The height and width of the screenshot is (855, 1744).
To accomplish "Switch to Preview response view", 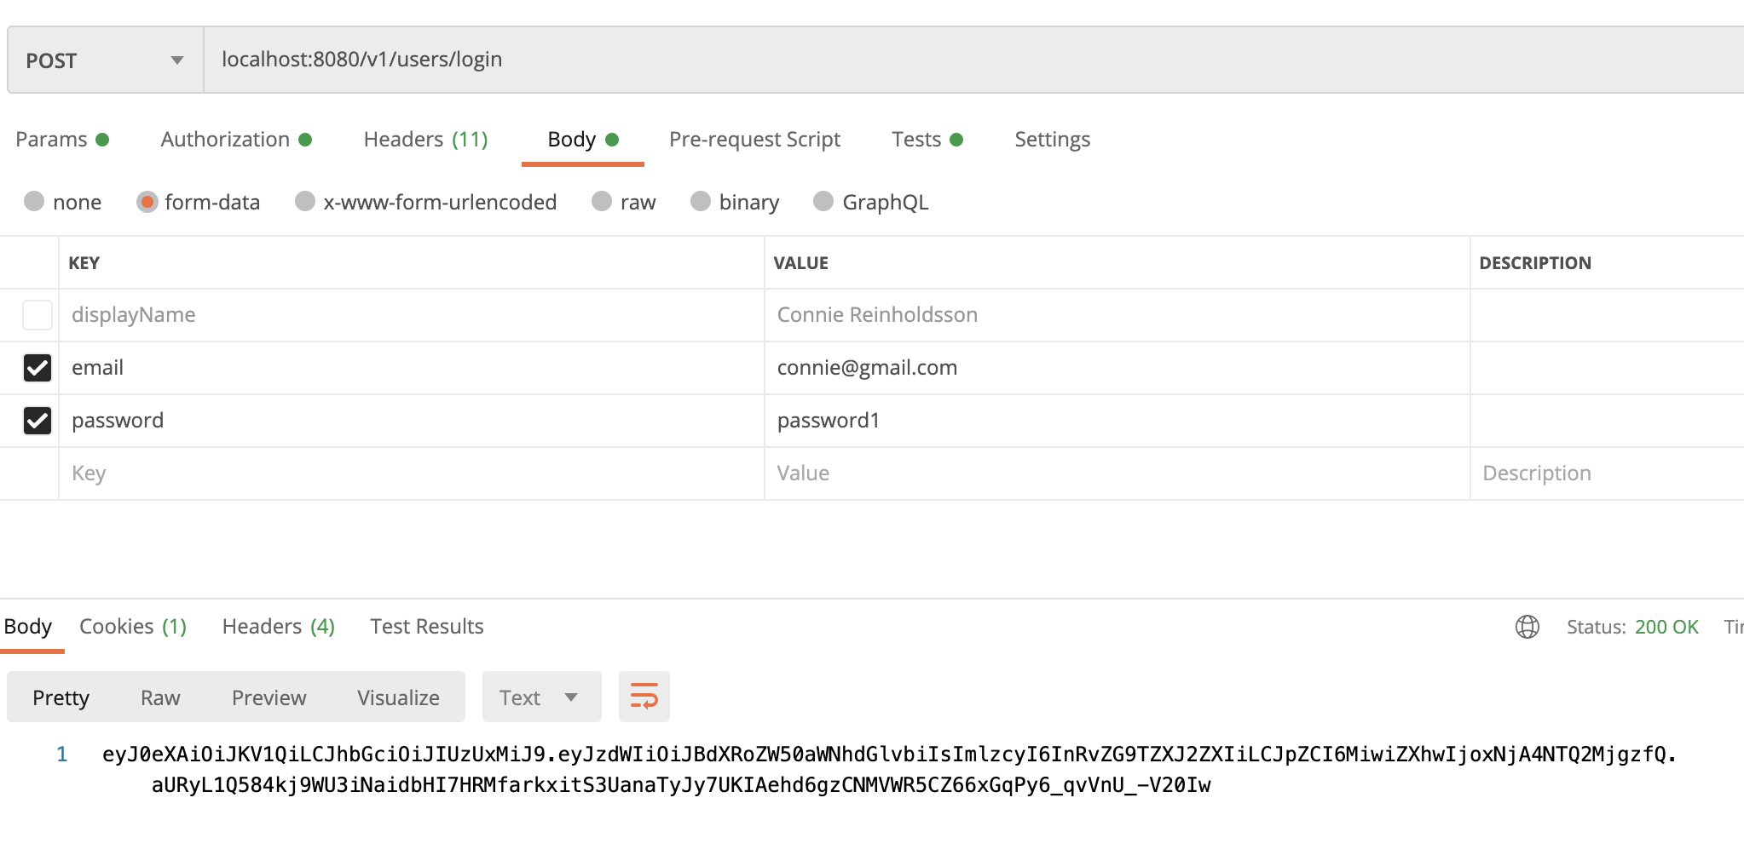I will (x=268, y=697).
